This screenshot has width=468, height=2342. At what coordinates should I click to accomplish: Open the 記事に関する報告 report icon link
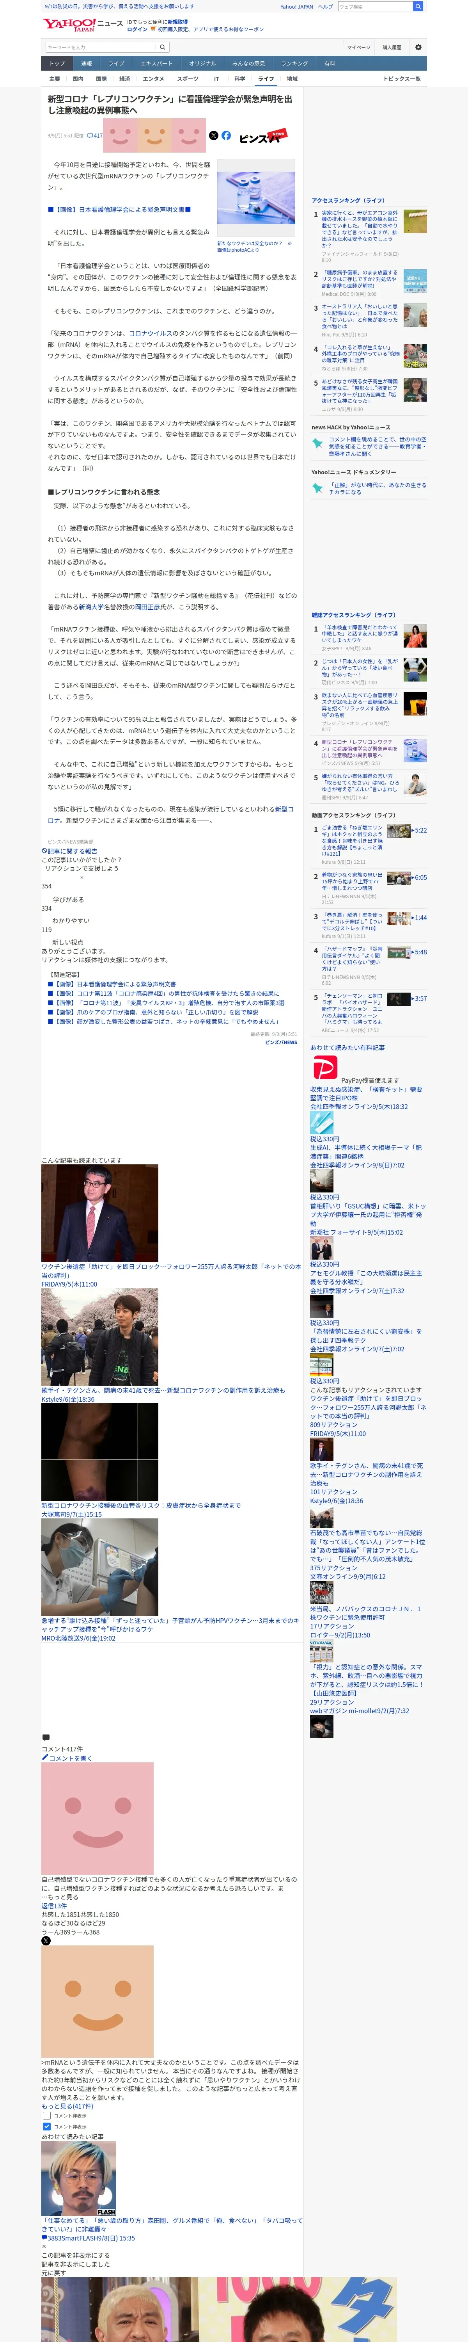coord(69,851)
